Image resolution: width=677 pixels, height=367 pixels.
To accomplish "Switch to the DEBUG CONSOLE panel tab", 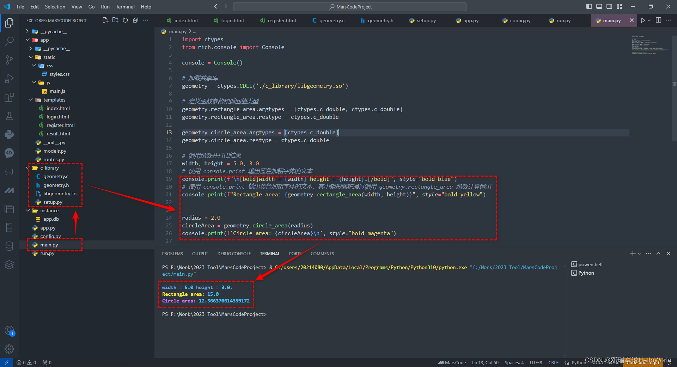I will (x=234, y=254).
